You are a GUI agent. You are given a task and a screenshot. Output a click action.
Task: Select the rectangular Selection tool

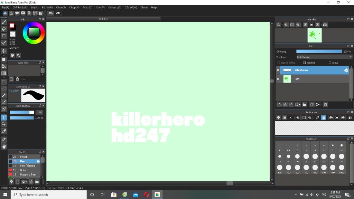(x=4, y=82)
